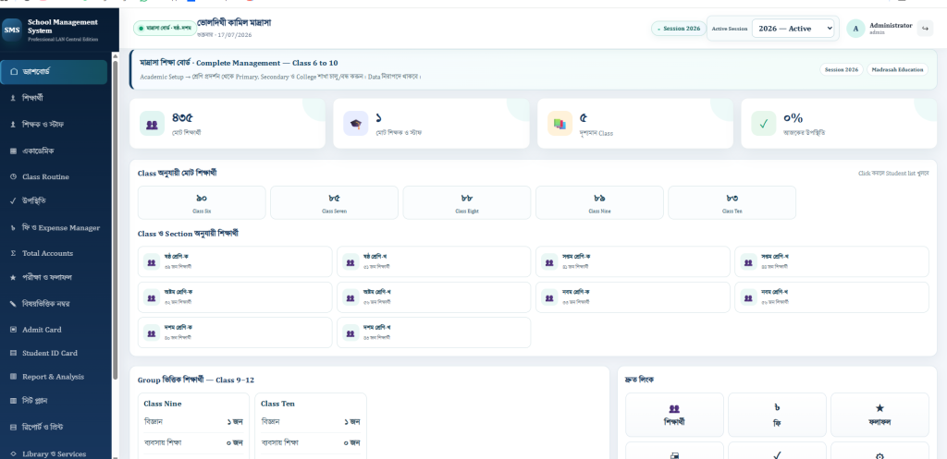The width and height of the screenshot is (947, 459).
Task: Open Report & Analysis sidebar item
Action: pyautogui.click(x=54, y=377)
